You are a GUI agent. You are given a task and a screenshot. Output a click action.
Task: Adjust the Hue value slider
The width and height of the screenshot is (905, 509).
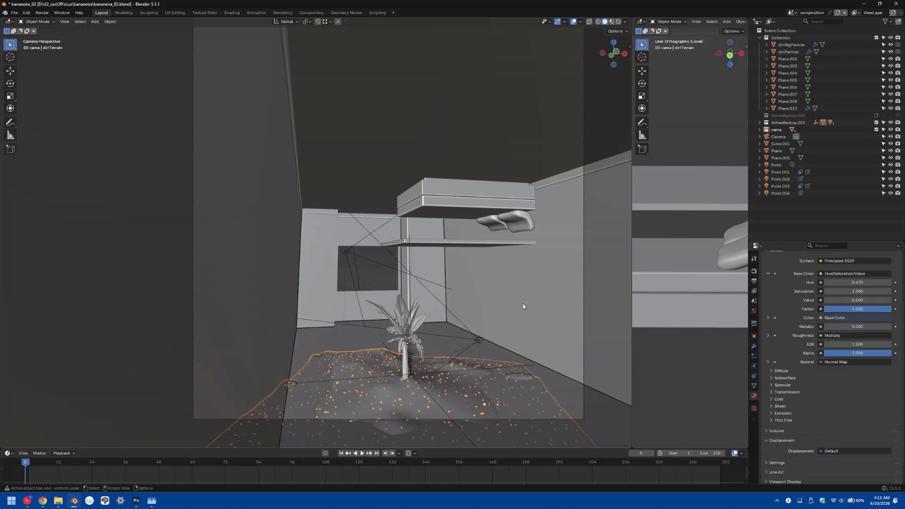pyautogui.click(x=857, y=283)
